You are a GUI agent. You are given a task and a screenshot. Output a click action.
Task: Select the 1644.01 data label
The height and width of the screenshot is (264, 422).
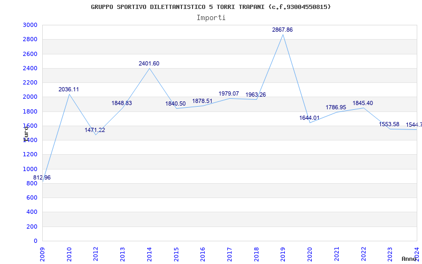pos(309,118)
